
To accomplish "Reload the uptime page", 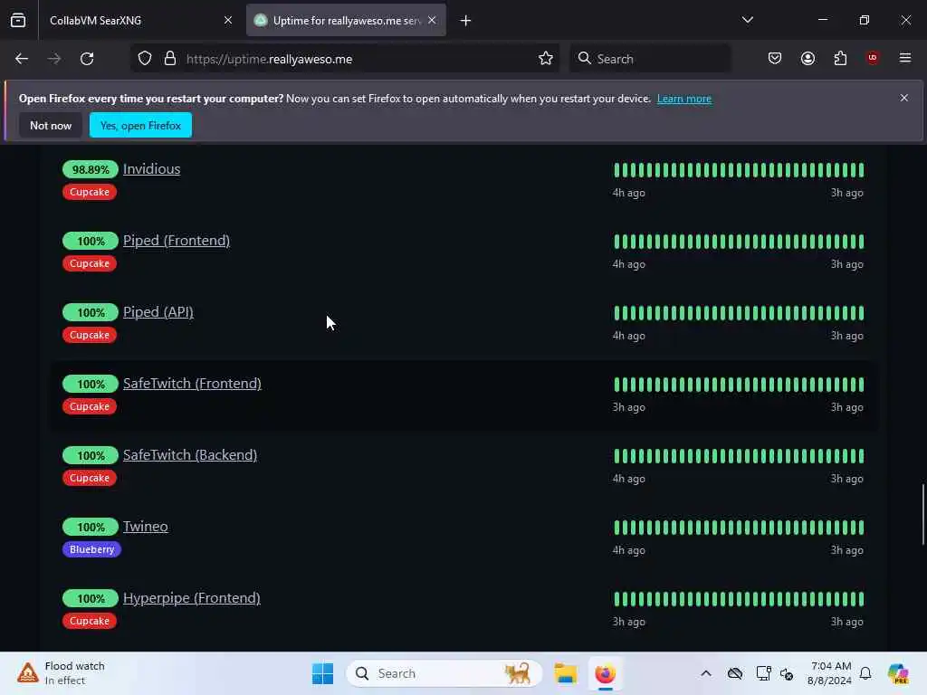I will 87,59.
